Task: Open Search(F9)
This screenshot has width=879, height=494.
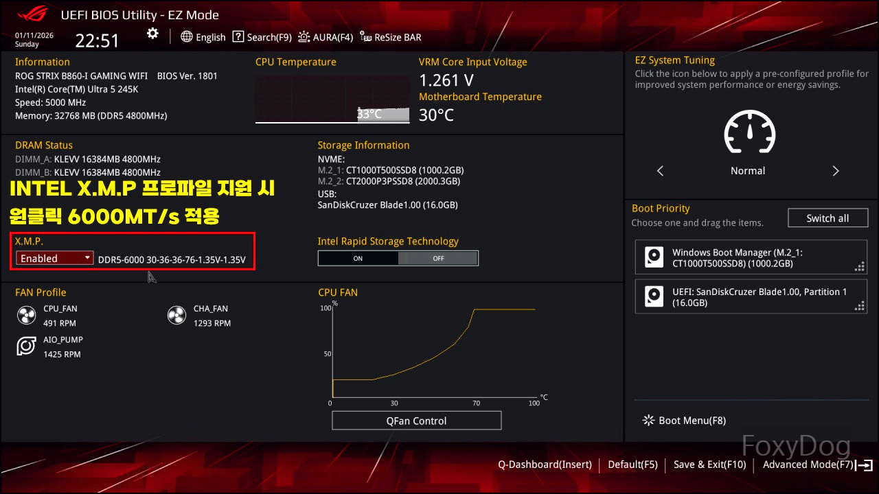Action: [x=262, y=37]
